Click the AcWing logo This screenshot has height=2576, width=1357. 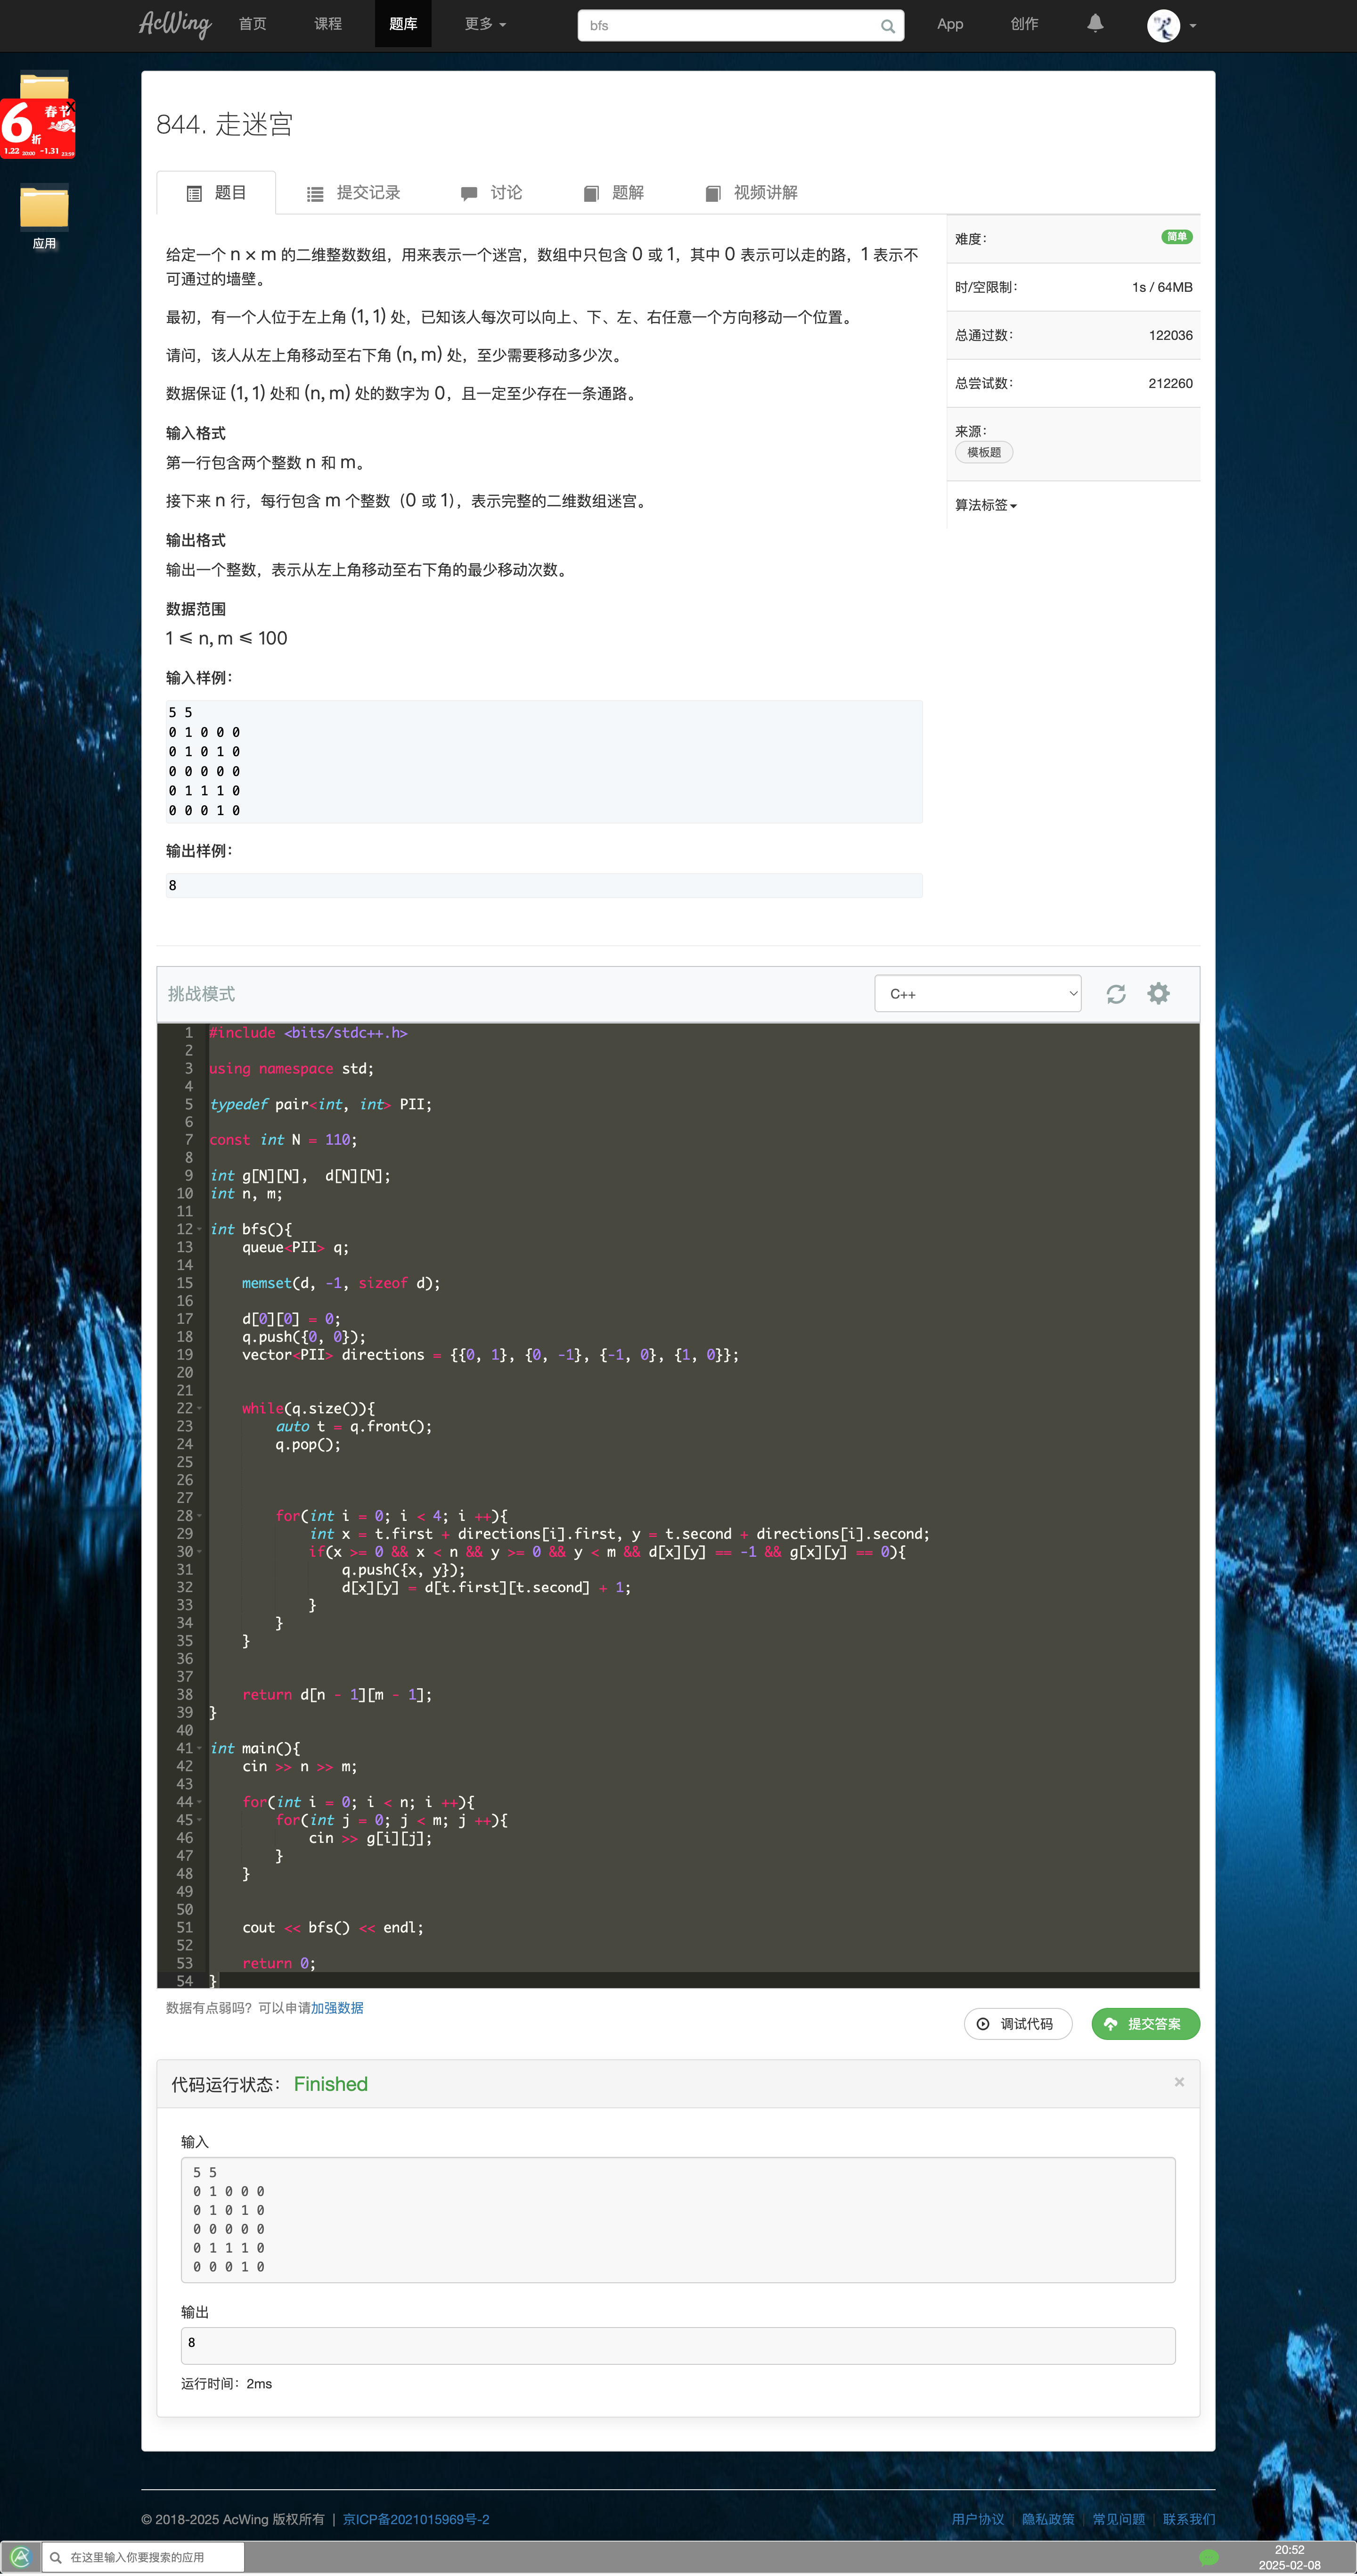point(175,24)
